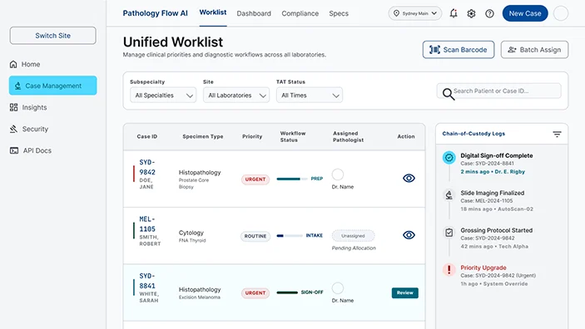
Task: Switch to the Dashboard tab
Action: (x=254, y=13)
